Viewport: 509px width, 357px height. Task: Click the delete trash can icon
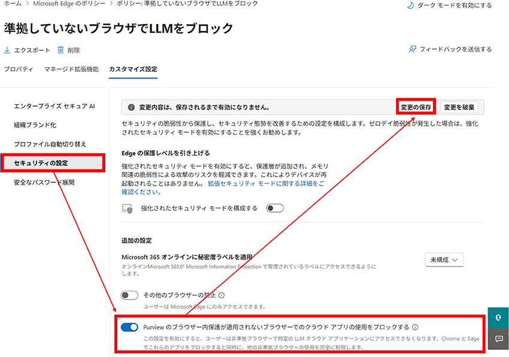[x=60, y=50]
